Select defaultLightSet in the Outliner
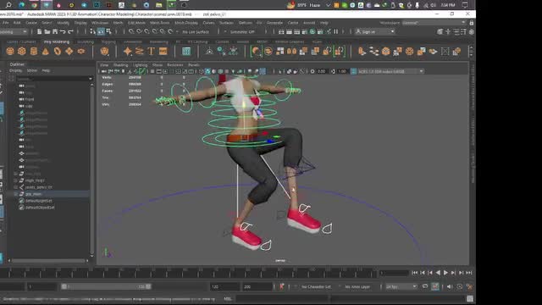Screen dimensions: 542x305 pyautogui.click(x=38, y=201)
